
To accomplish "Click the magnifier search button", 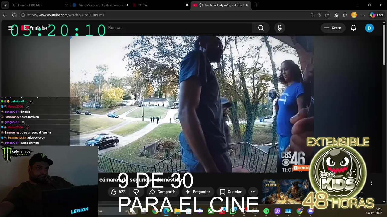I will [261, 28].
